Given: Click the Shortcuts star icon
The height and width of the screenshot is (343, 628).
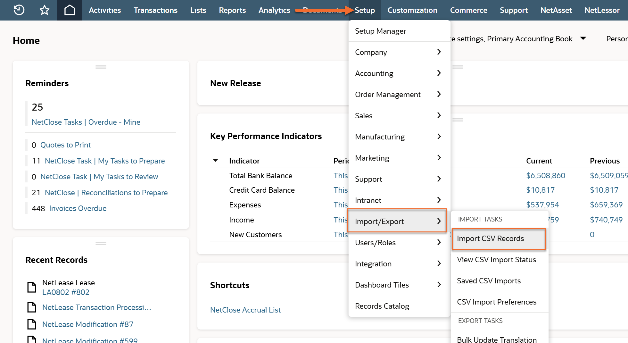Looking at the screenshot, I should tap(44, 10).
